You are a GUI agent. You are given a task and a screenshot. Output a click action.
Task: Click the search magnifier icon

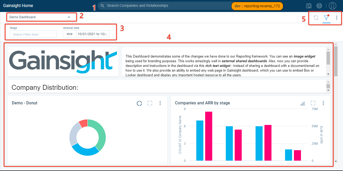103,6
